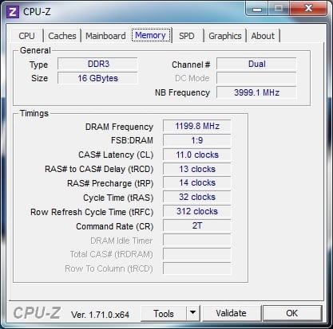Open the Graphics tab
The image size is (333, 329).
pyautogui.click(x=225, y=36)
